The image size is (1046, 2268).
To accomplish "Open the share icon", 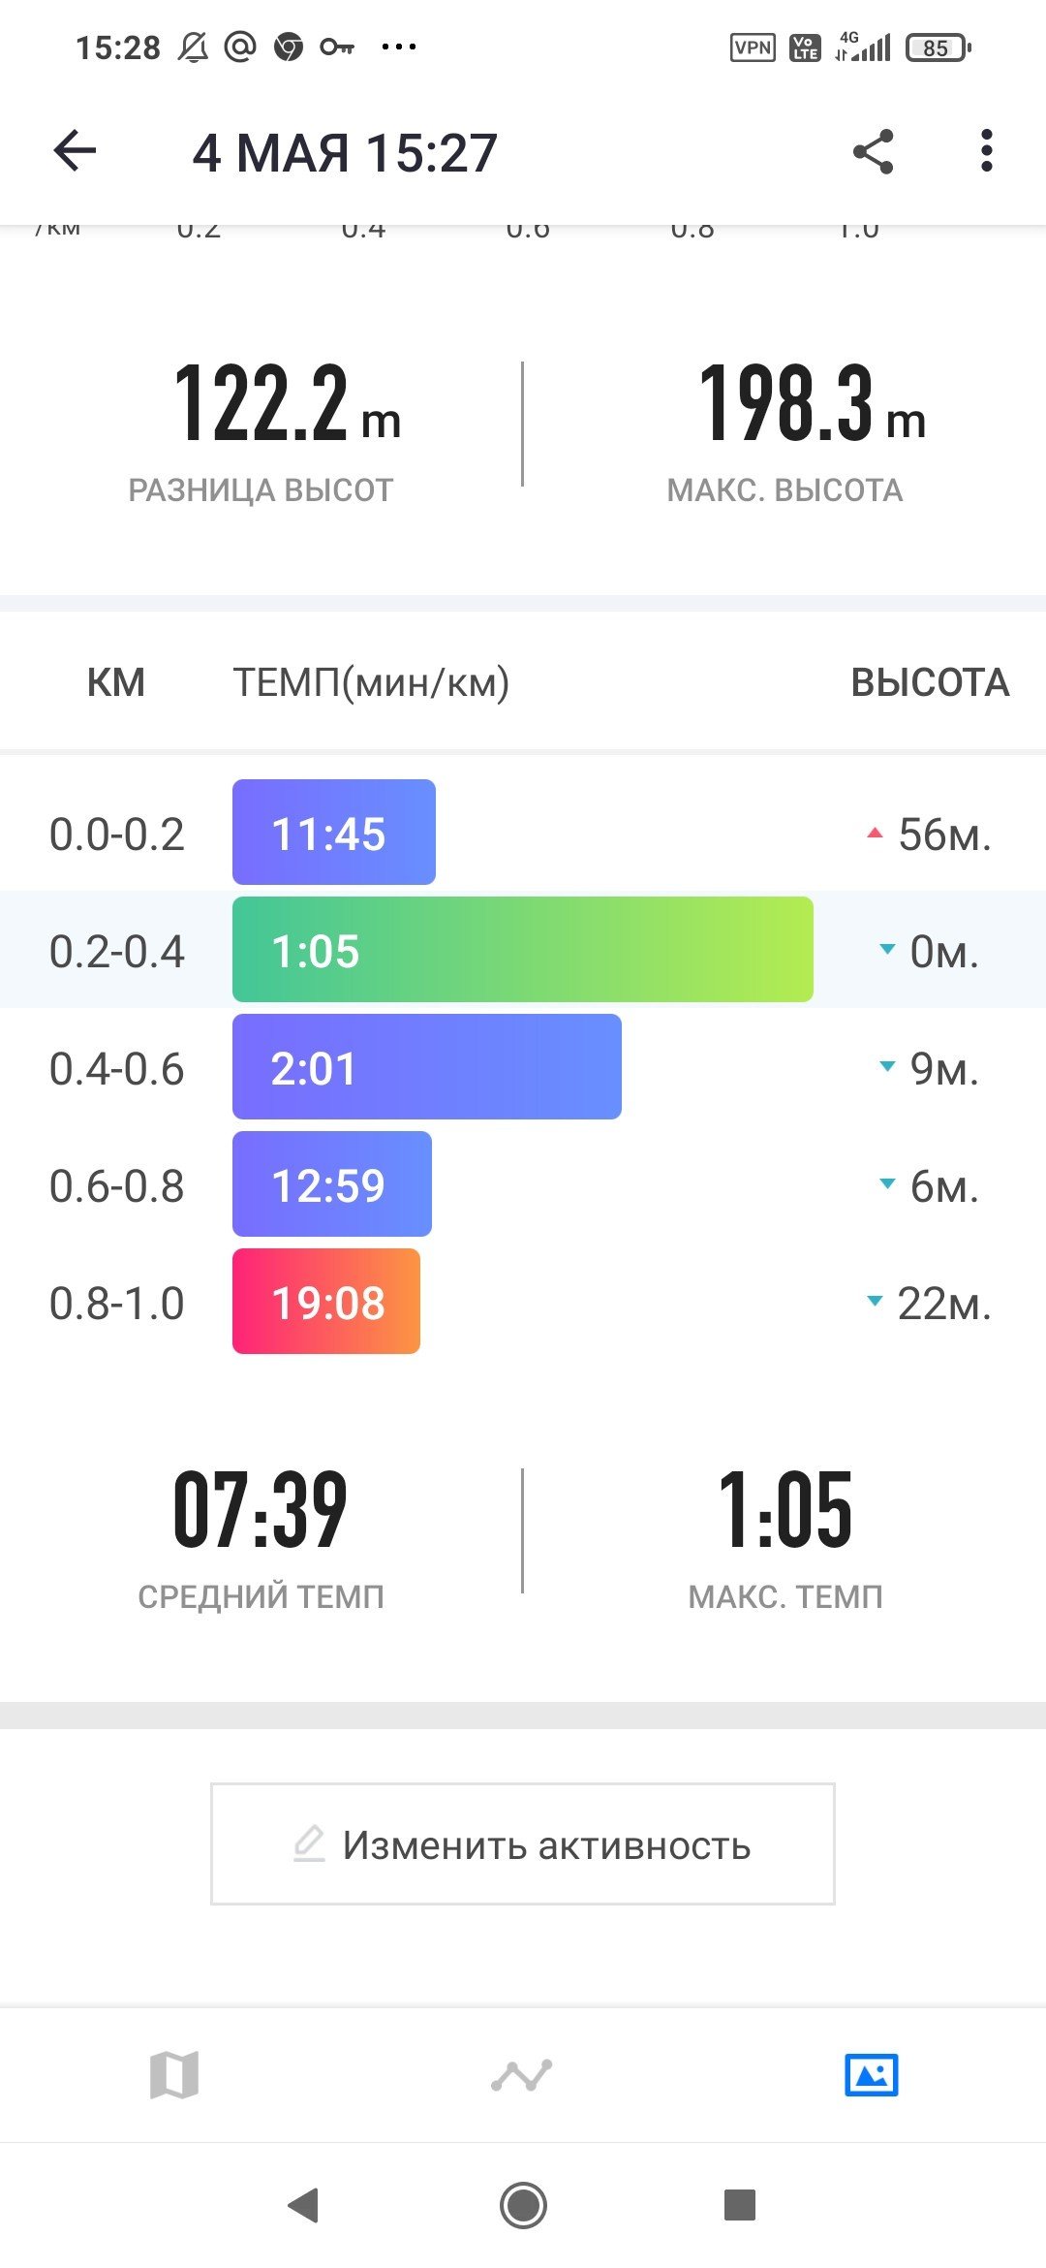I will pos(873,151).
